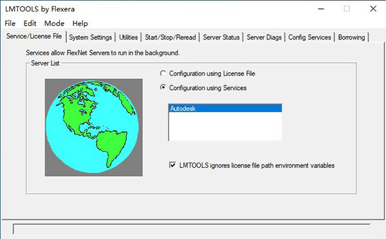Open the Help menu
386x239 pixels.
(80, 23)
